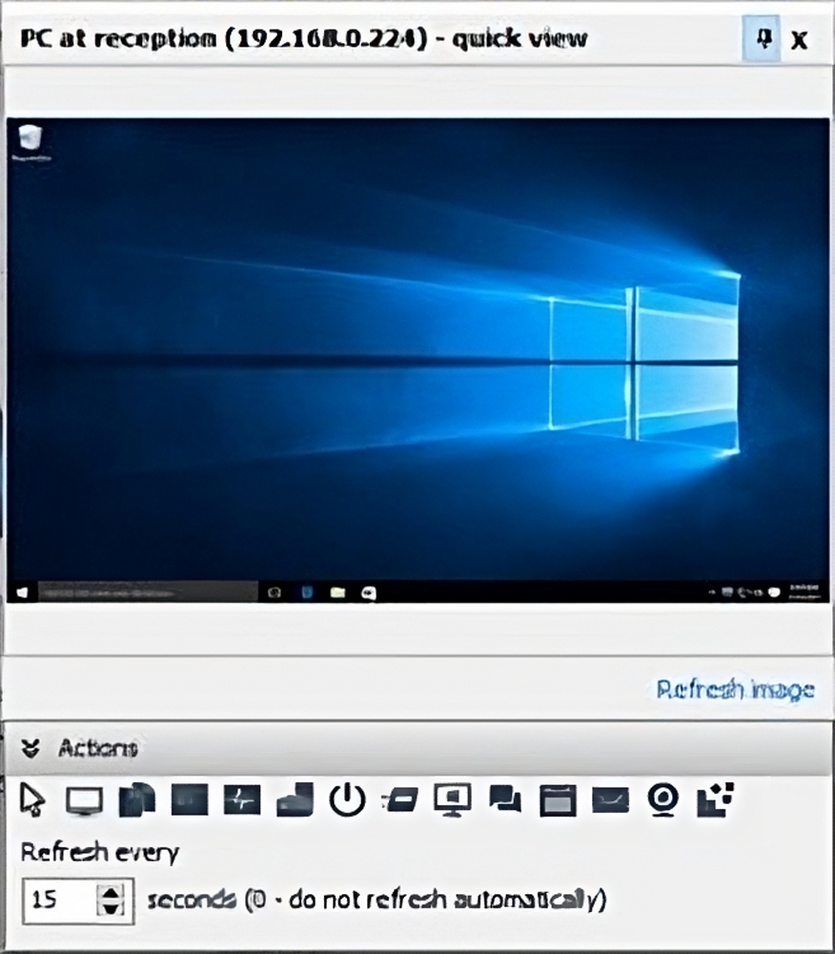Click the Wake-on-LAN network card icon
The width and height of the screenshot is (835, 954).
[400, 799]
